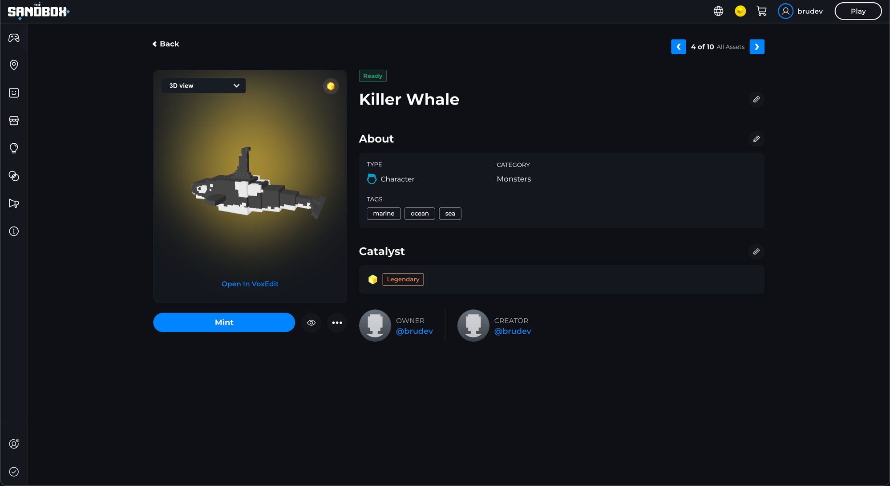
Task: Click the Open In VoxEdit link
Action: pos(250,284)
